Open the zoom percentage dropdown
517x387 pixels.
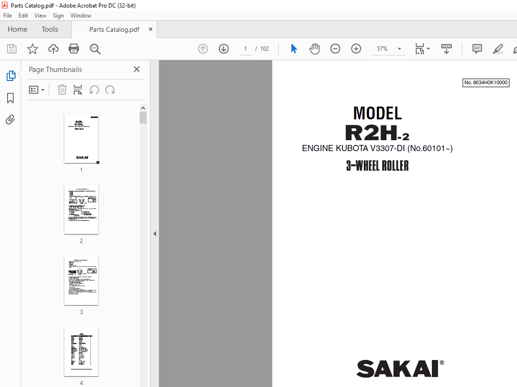399,48
